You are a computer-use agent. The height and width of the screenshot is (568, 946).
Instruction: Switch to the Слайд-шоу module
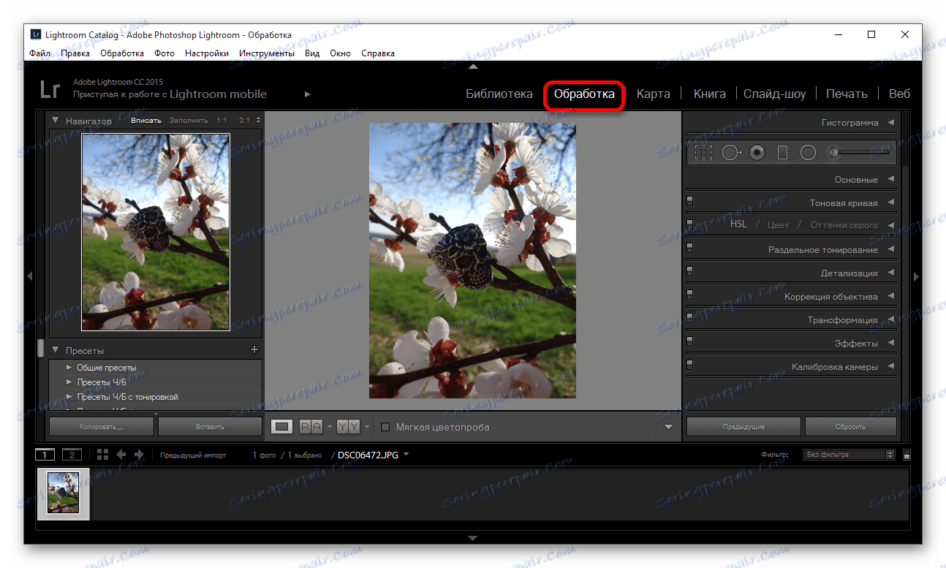click(x=774, y=94)
